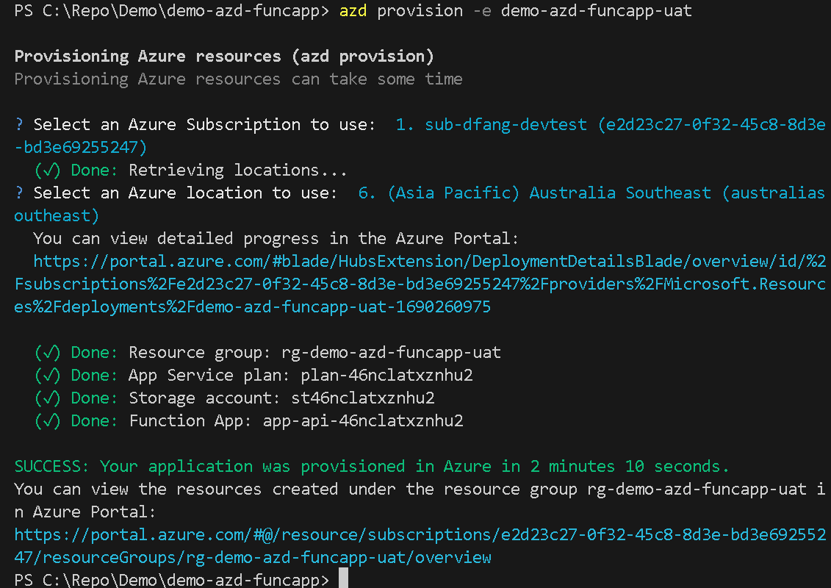The image size is (831, 588).
Task: Click the heading 'Provisioning Azure resources (azd provision)'
Action: coord(224,56)
